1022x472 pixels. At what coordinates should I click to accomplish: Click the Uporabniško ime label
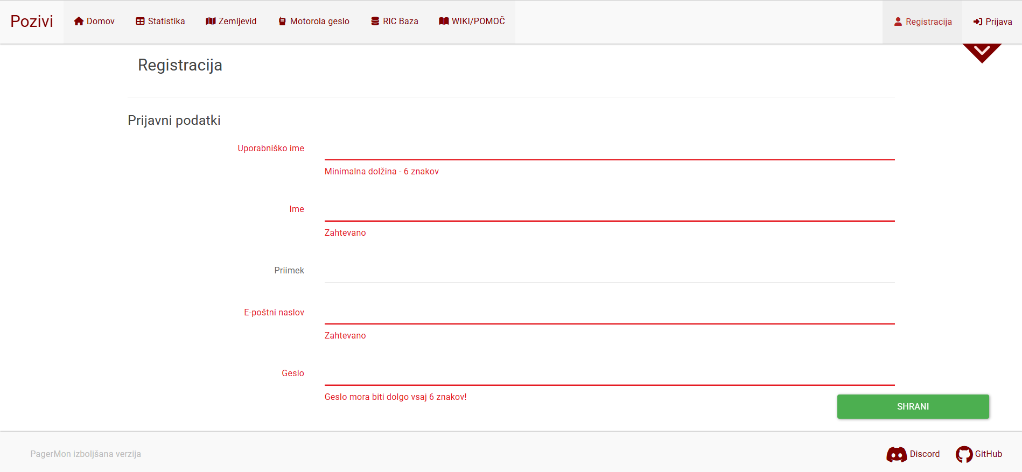point(271,148)
